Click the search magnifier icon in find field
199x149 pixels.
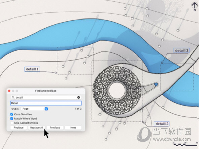tap(13, 97)
